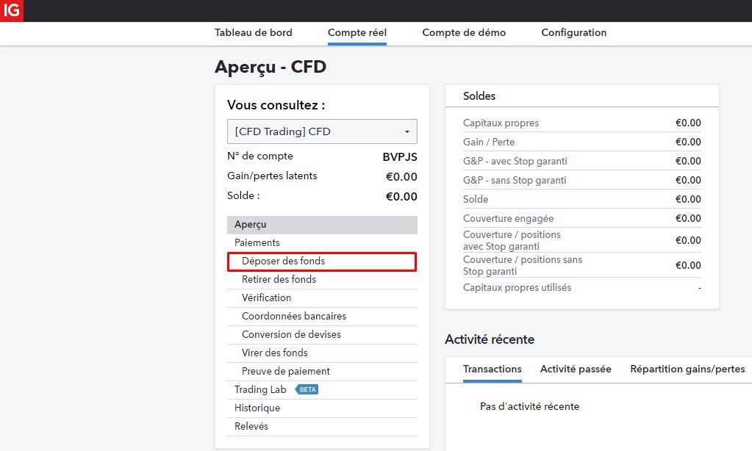Go to the Configuration tab

point(573,32)
